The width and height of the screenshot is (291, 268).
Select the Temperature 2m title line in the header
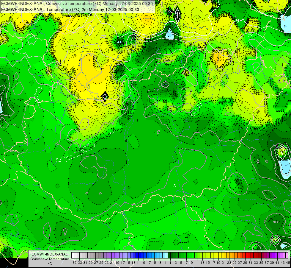[x=70, y=10]
